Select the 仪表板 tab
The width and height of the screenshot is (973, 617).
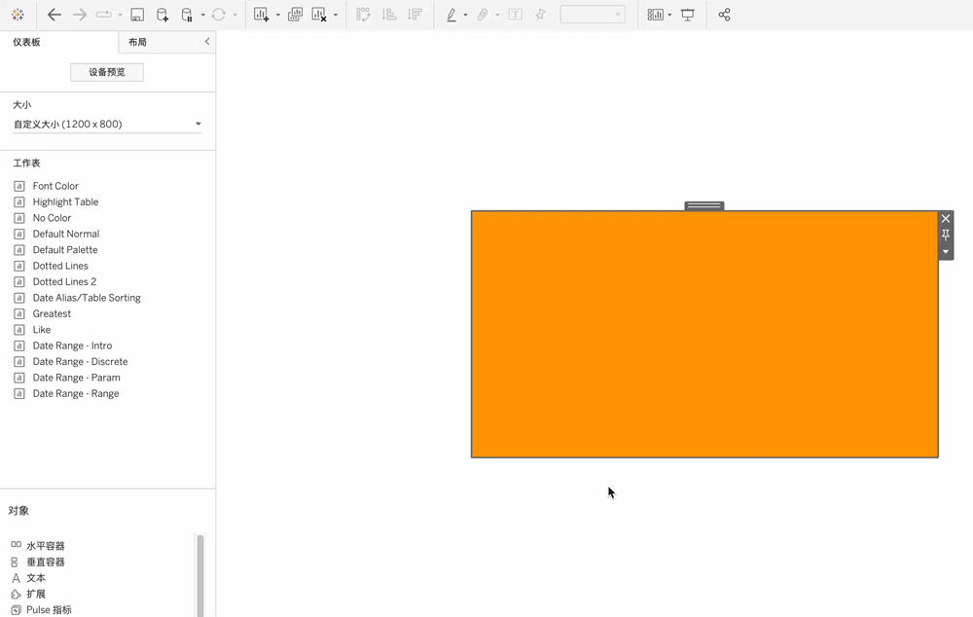click(27, 43)
